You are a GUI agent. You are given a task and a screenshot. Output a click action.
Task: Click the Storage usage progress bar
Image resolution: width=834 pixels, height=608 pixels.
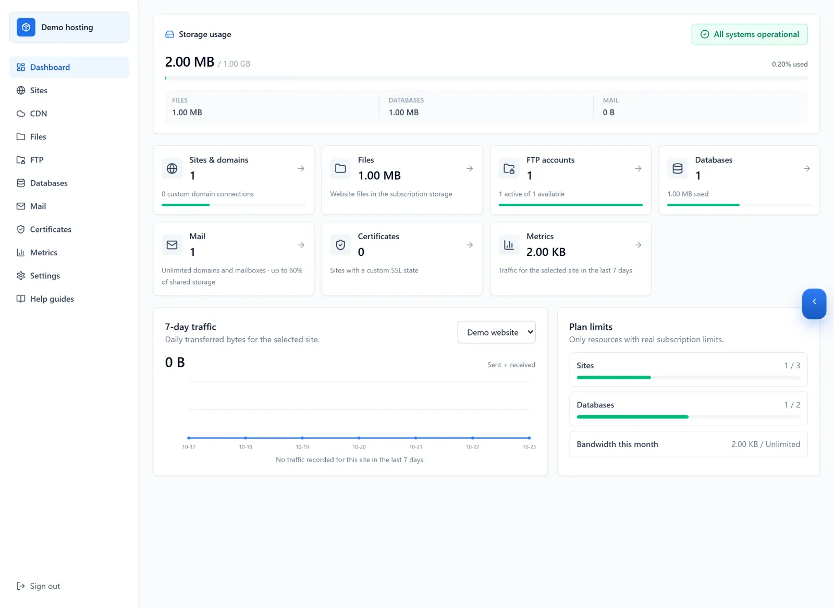(x=486, y=78)
